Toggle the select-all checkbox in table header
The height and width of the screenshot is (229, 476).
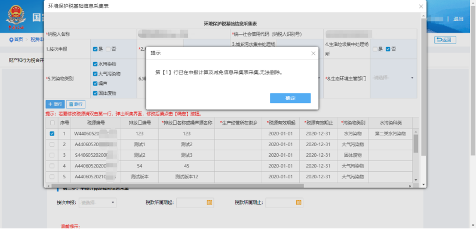(52, 123)
